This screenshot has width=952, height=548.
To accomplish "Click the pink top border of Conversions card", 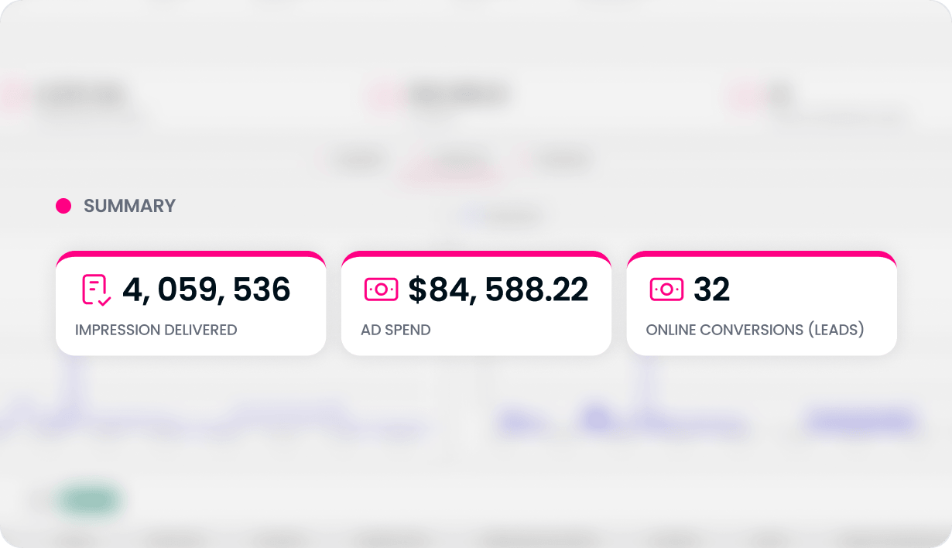I will pos(762,254).
